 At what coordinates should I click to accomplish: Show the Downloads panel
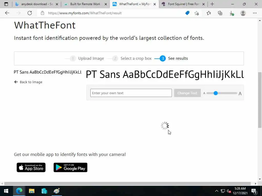tap(232, 13)
